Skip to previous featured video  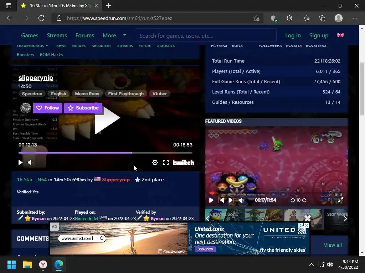coord(221,200)
